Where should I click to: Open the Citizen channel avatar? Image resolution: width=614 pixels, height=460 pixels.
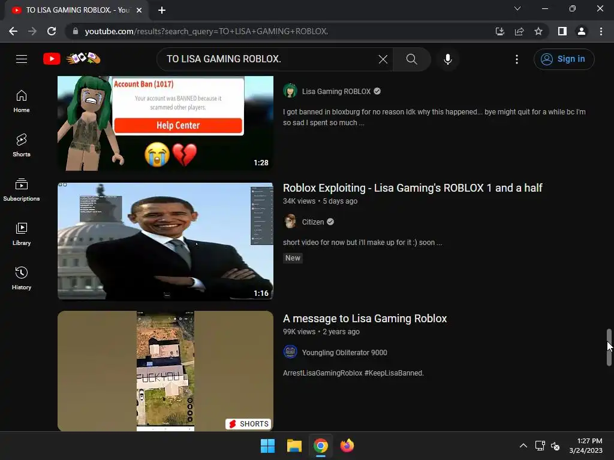coord(290,222)
